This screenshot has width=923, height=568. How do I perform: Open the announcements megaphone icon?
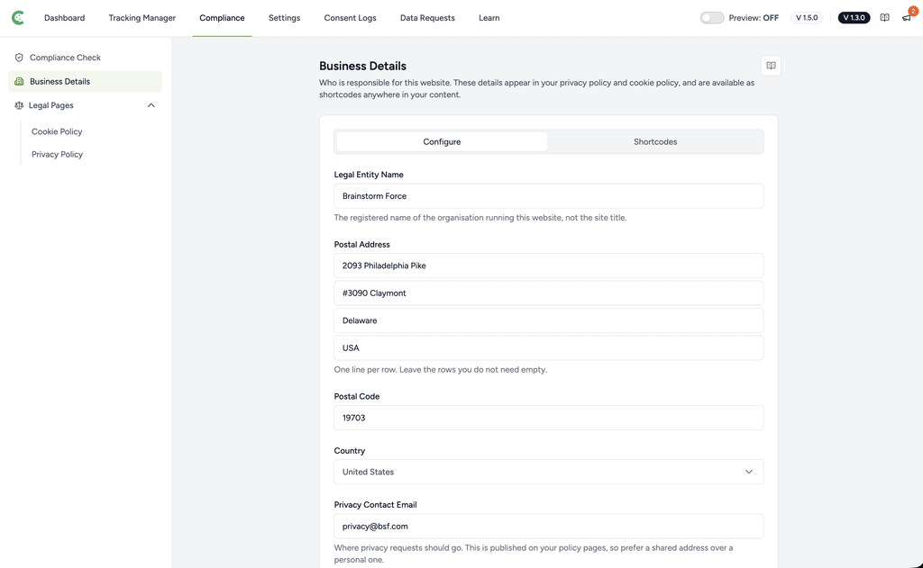pos(907,18)
